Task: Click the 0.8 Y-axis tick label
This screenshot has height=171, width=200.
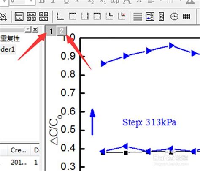Action: pyautogui.click(x=68, y=74)
